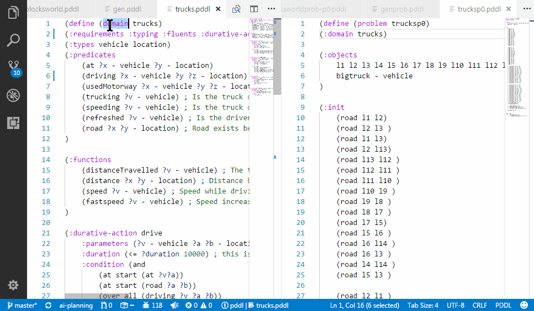534x311 pixels.
Task: Click the bug icon showing 118
Action: coord(152,305)
